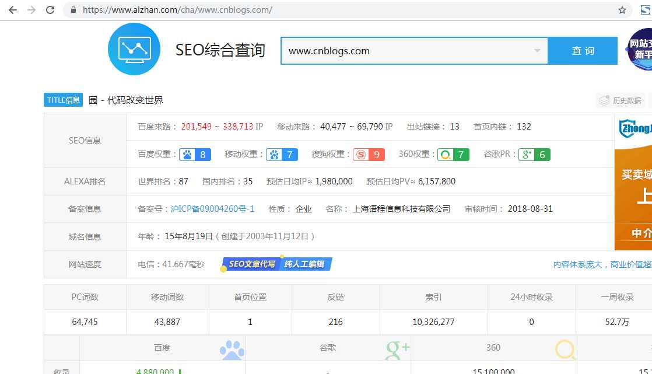The width and height of the screenshot is (652, 374).
Task: Click the browser forward arrow
Action: [x=31, y=10]
